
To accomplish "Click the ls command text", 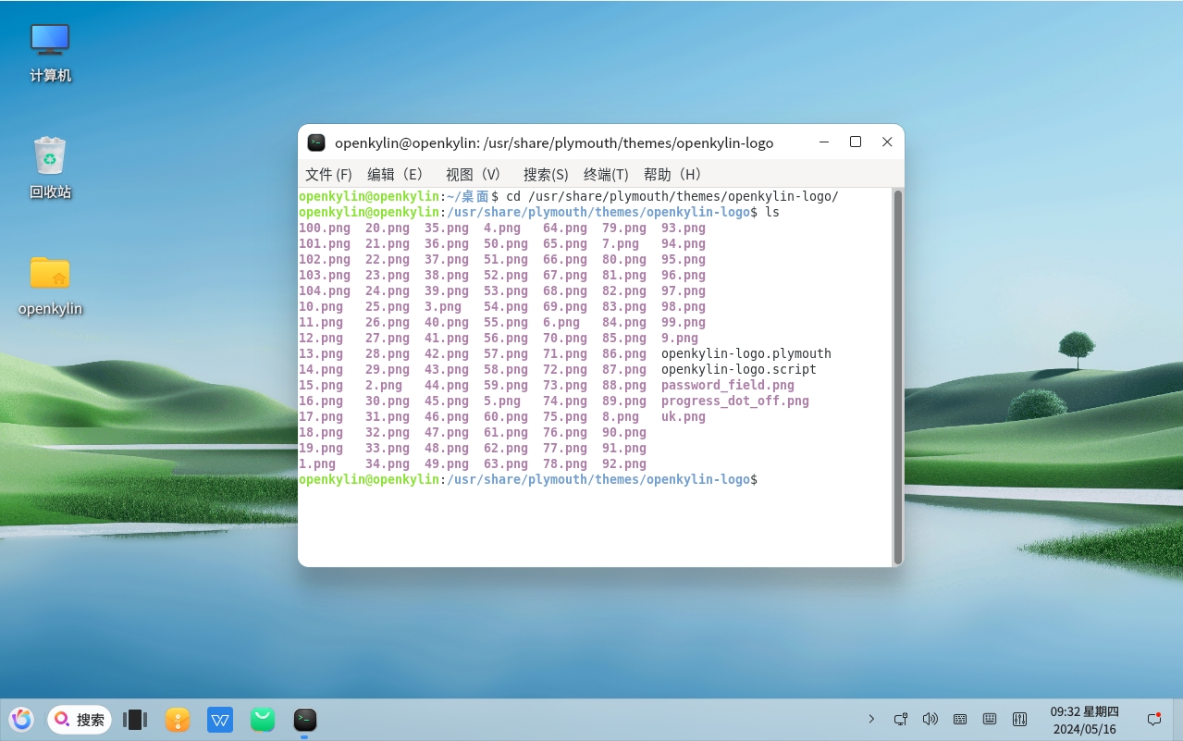I will (772, 212).
